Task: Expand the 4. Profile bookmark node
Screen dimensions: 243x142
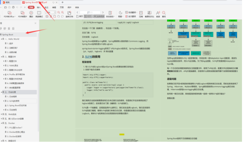Action: click(x=4, y=75)
